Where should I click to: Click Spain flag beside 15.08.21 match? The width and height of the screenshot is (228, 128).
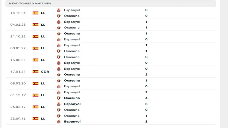point(36,60)
